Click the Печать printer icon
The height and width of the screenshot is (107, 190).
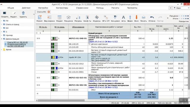(143, 18)
